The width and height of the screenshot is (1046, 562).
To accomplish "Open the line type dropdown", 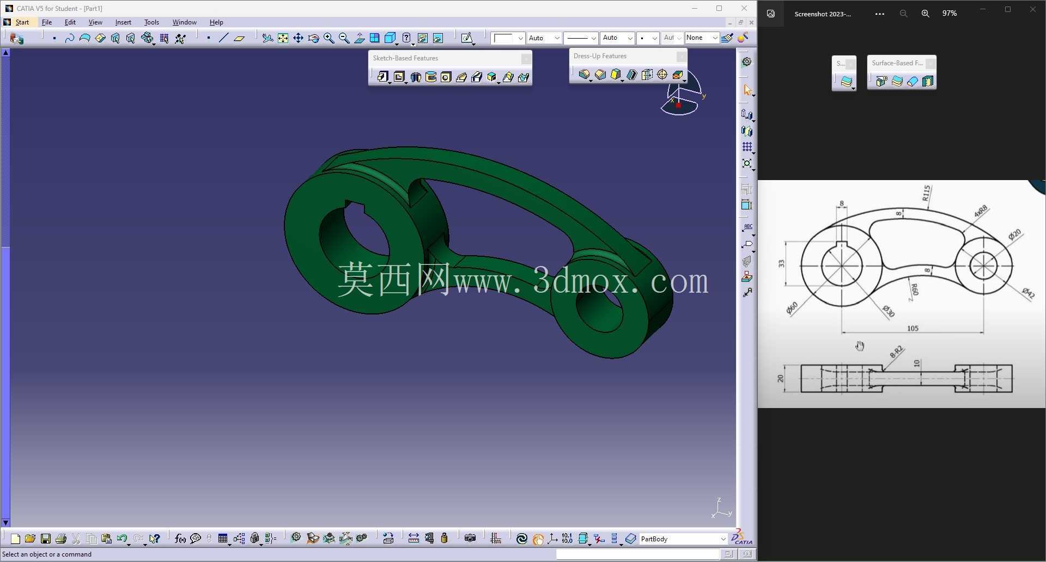I will point(581,38).
